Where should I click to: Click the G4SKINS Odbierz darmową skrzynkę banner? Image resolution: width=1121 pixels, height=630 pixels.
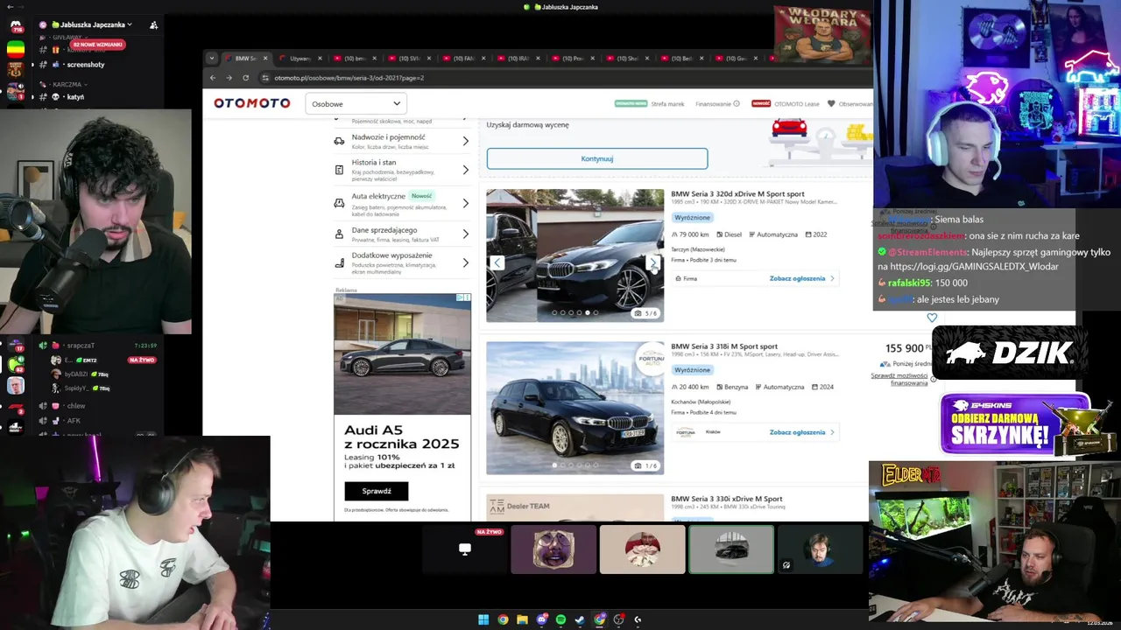(1015, 425)
